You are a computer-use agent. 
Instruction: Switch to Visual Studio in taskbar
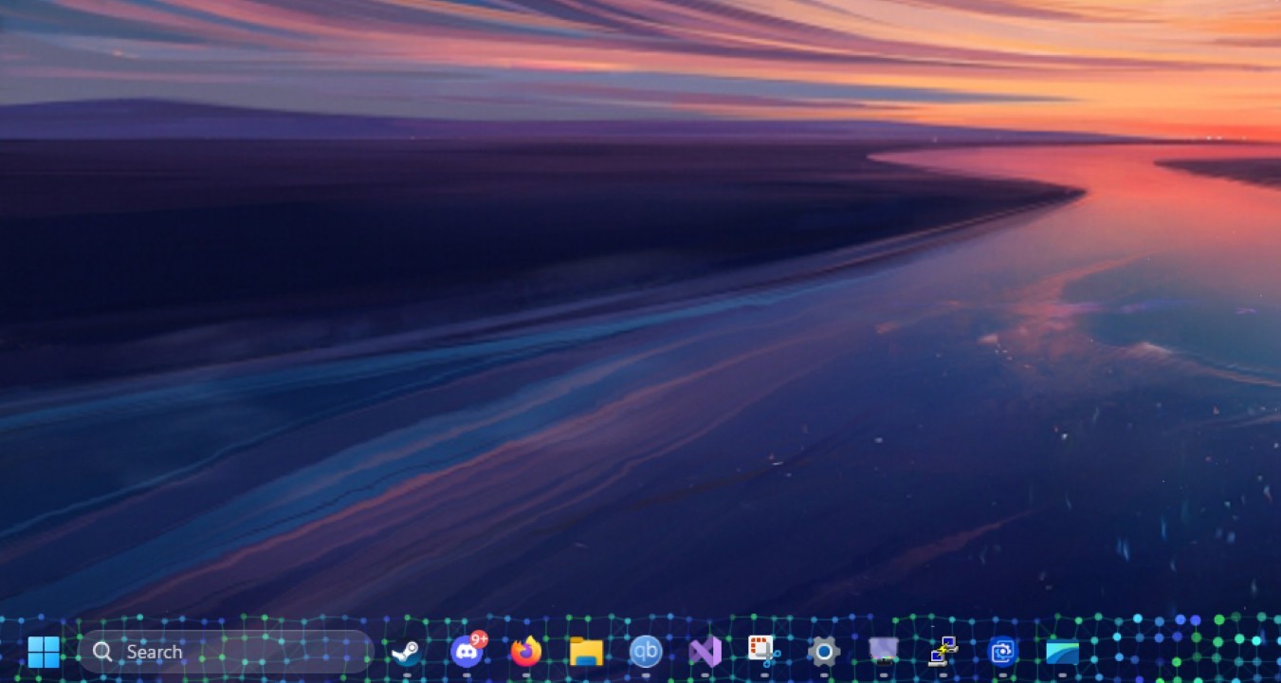click(705, 652)
